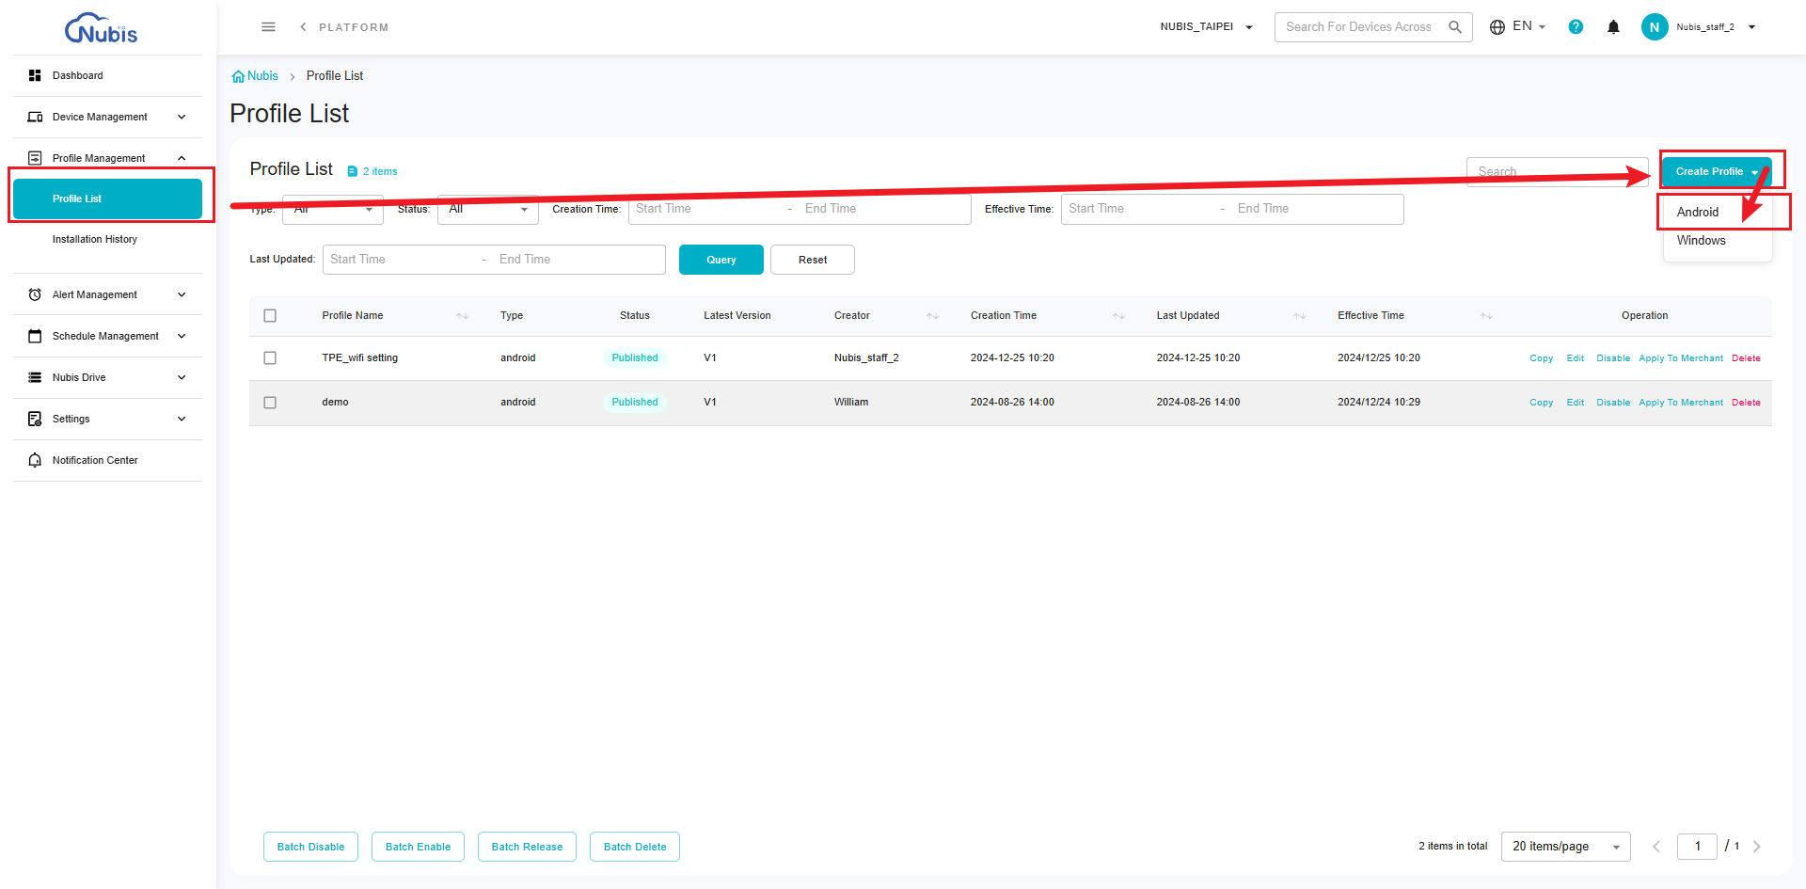Open the NUBIS_TAIPEI merchant dropdown
Viewport: 1806px width, 889px height.
(1206, 27)
